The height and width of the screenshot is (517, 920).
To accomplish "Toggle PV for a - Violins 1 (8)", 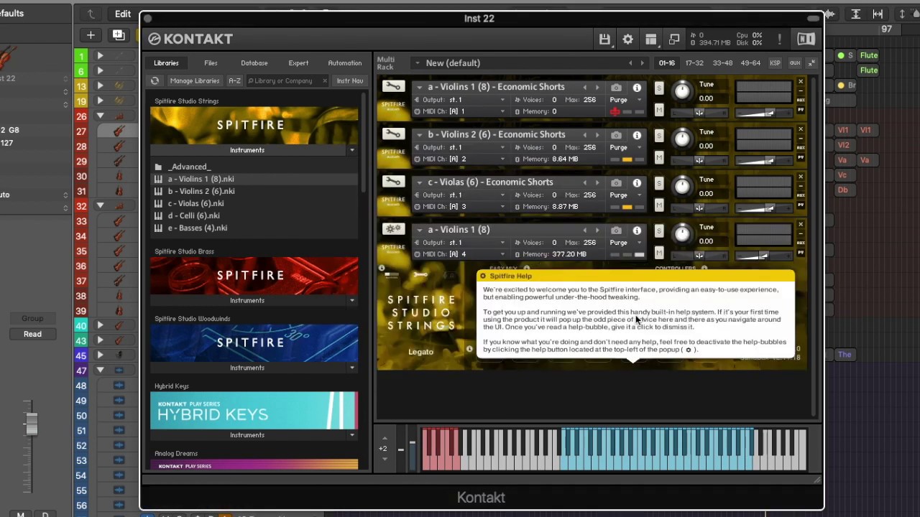I will tap(801, 252).
